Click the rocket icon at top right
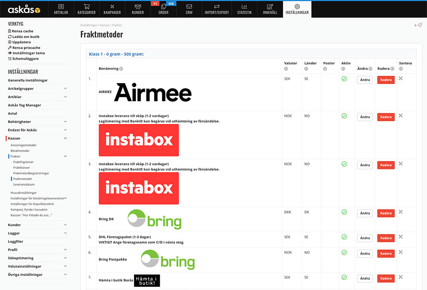The image size is (427, 290). coord(420,25)
